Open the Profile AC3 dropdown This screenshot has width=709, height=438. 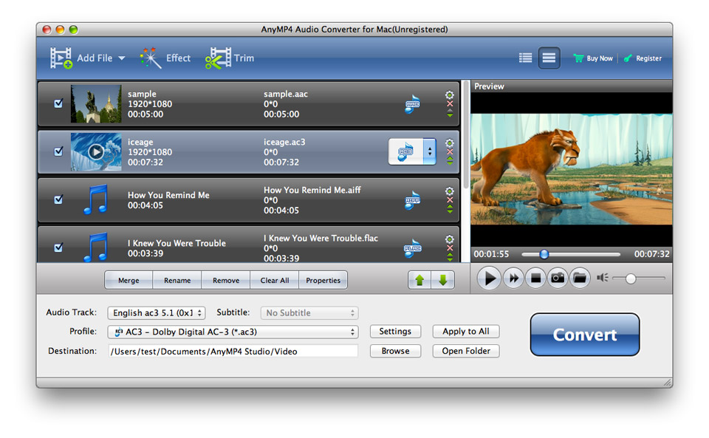coord(233,332)
